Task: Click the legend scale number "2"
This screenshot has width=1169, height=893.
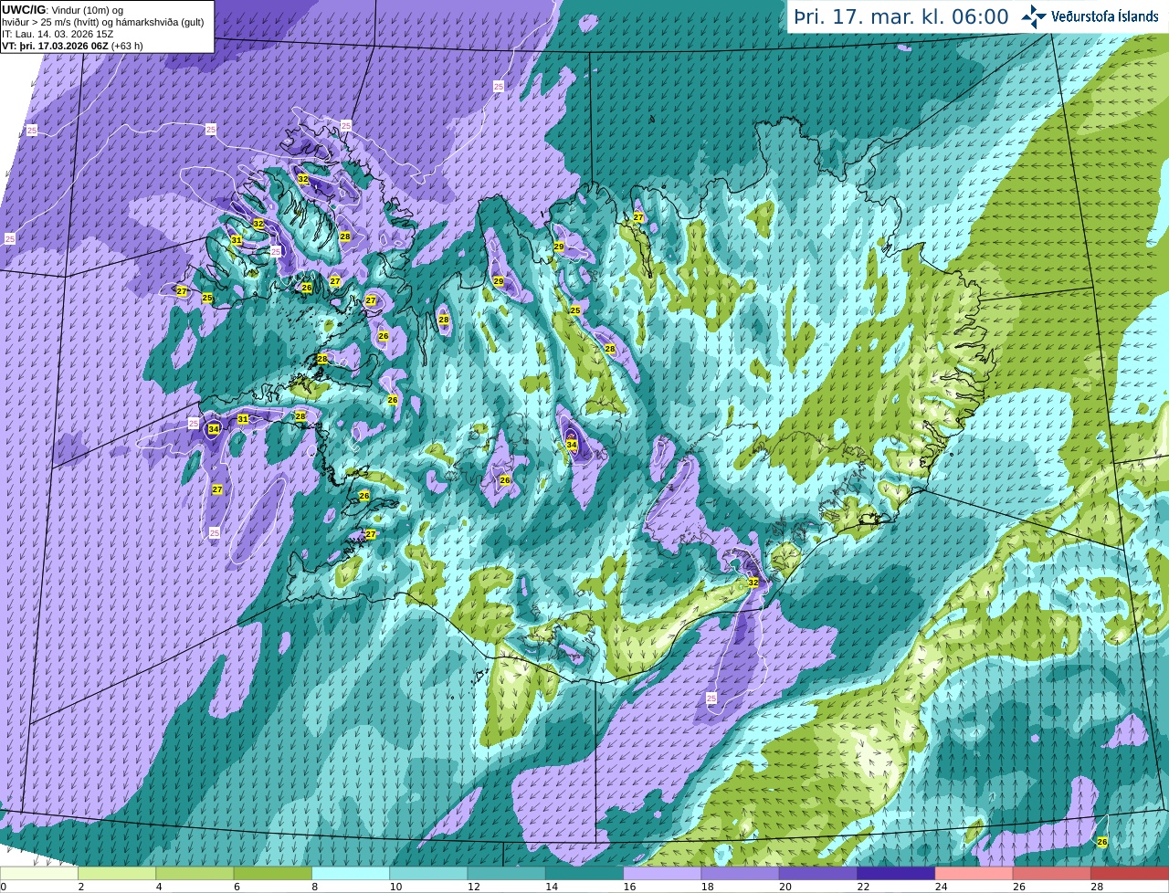Action: (80, 887)
